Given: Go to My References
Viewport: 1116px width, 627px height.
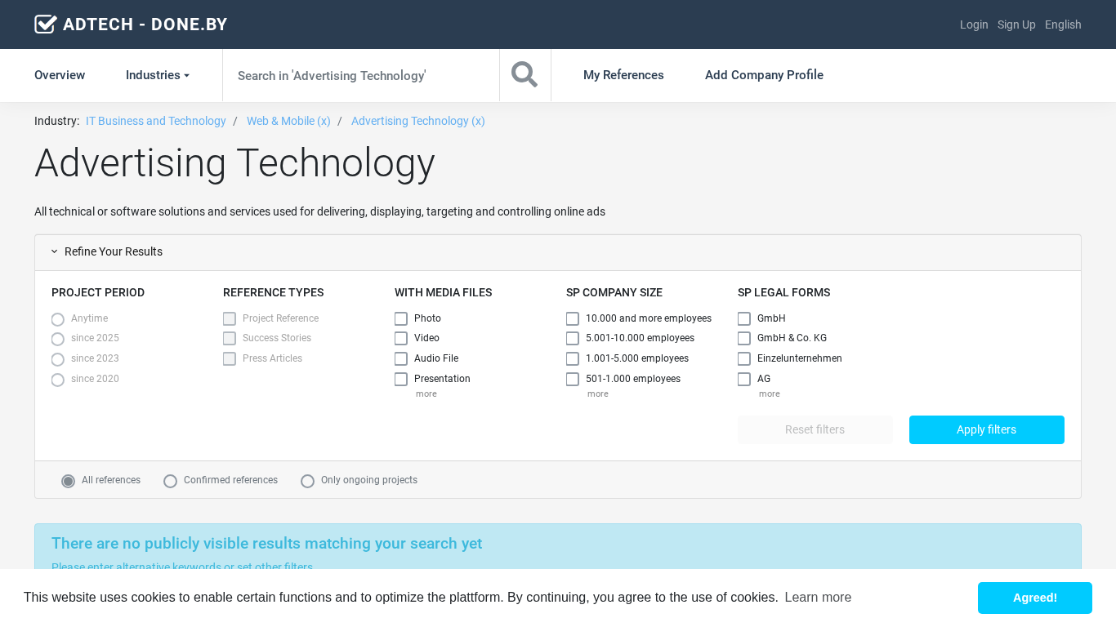Looking at the screenshot, I should tap(623, 75).
